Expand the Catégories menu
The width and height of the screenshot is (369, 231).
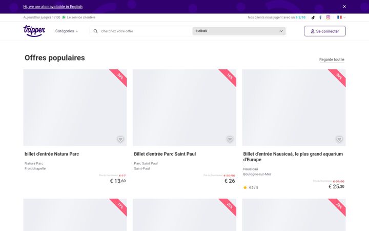(67, 31)
